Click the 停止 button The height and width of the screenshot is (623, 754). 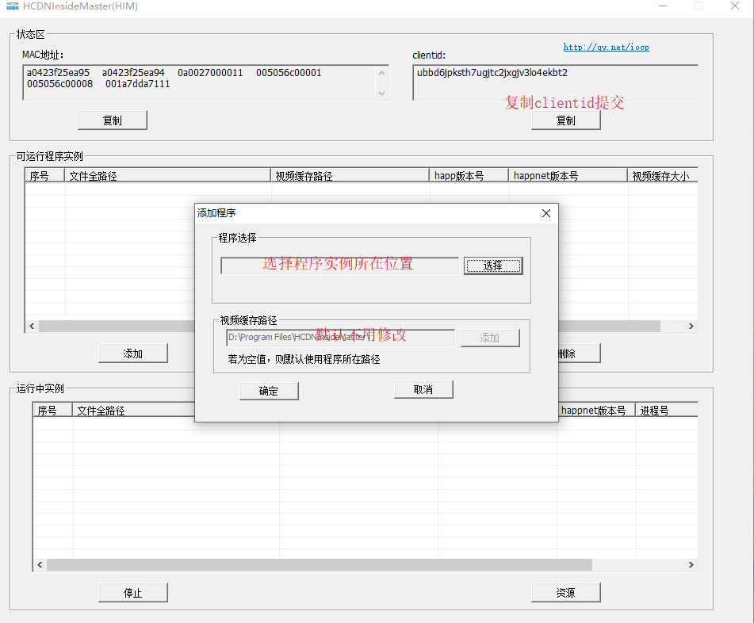coord(133,593)
